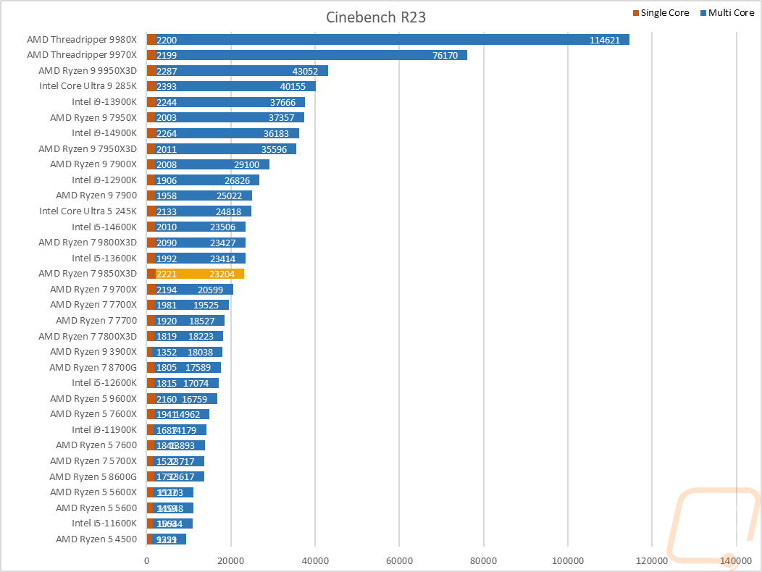Click the 0 origin axis label
Image resolution: width=762 pixels, height=572 pixels.
(147, 560)
